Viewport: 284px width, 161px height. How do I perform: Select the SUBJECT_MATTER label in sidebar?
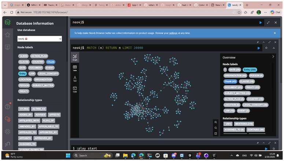pos(43,85)
